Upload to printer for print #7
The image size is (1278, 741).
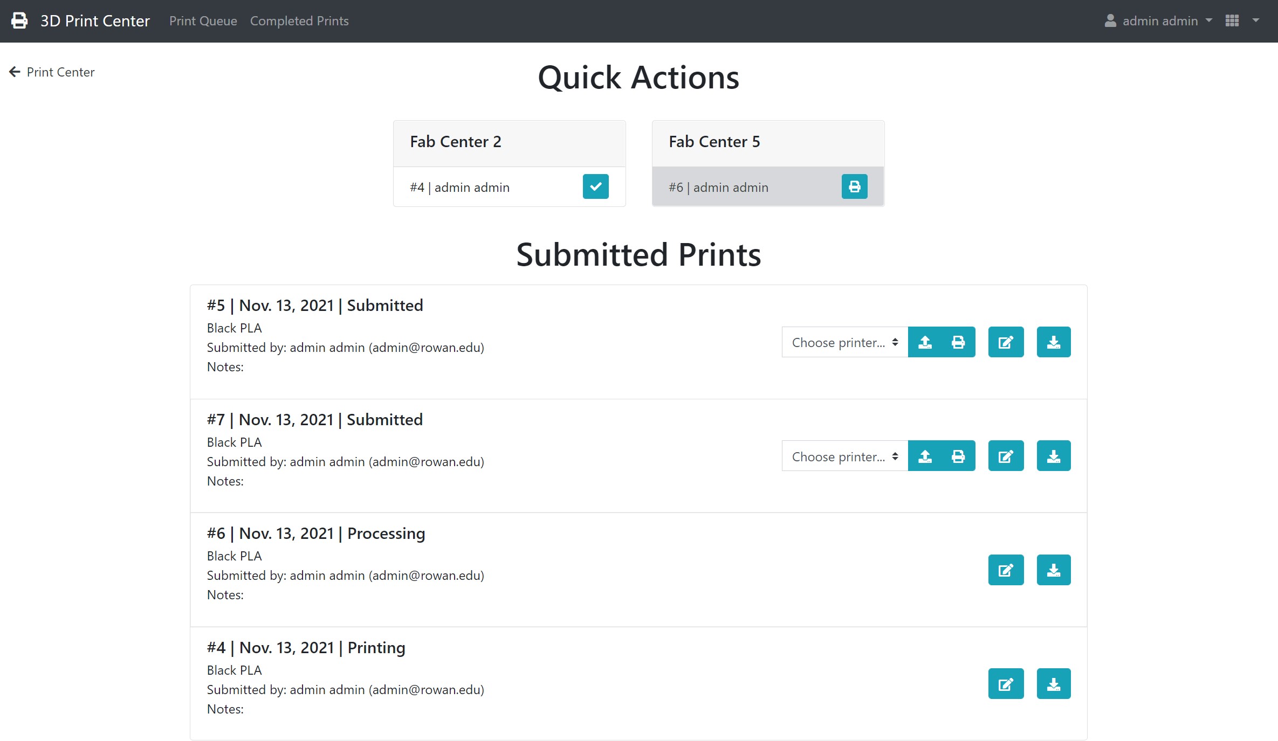pyautogui.click(x=925, y=456)
